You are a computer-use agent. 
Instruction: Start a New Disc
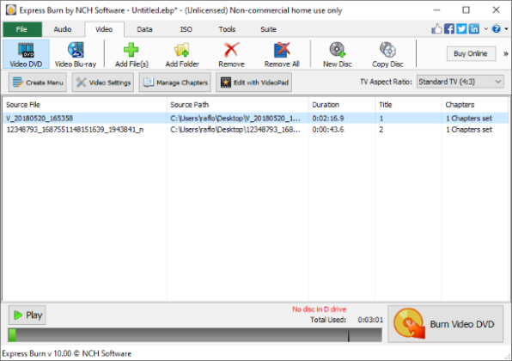337,54
